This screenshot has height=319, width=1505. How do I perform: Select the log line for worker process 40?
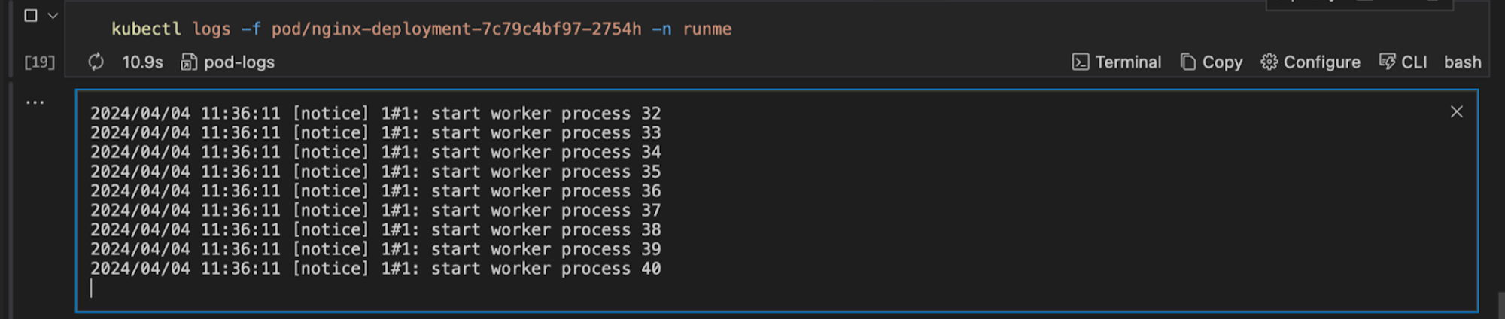tap(375, 269)
